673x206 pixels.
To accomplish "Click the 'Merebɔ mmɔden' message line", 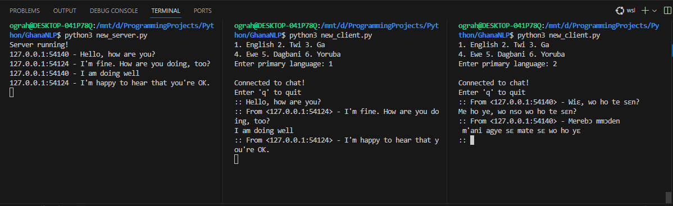I will click(539, 121).
